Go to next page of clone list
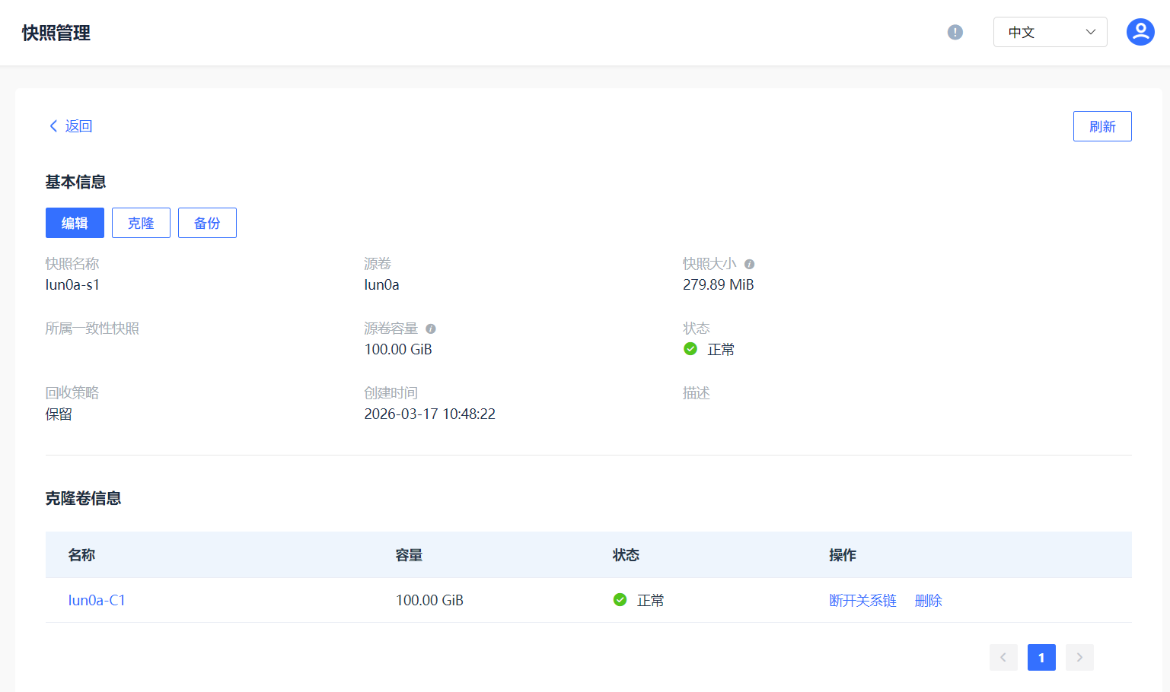This screenshot has width=1170, height=692. 1079,657
